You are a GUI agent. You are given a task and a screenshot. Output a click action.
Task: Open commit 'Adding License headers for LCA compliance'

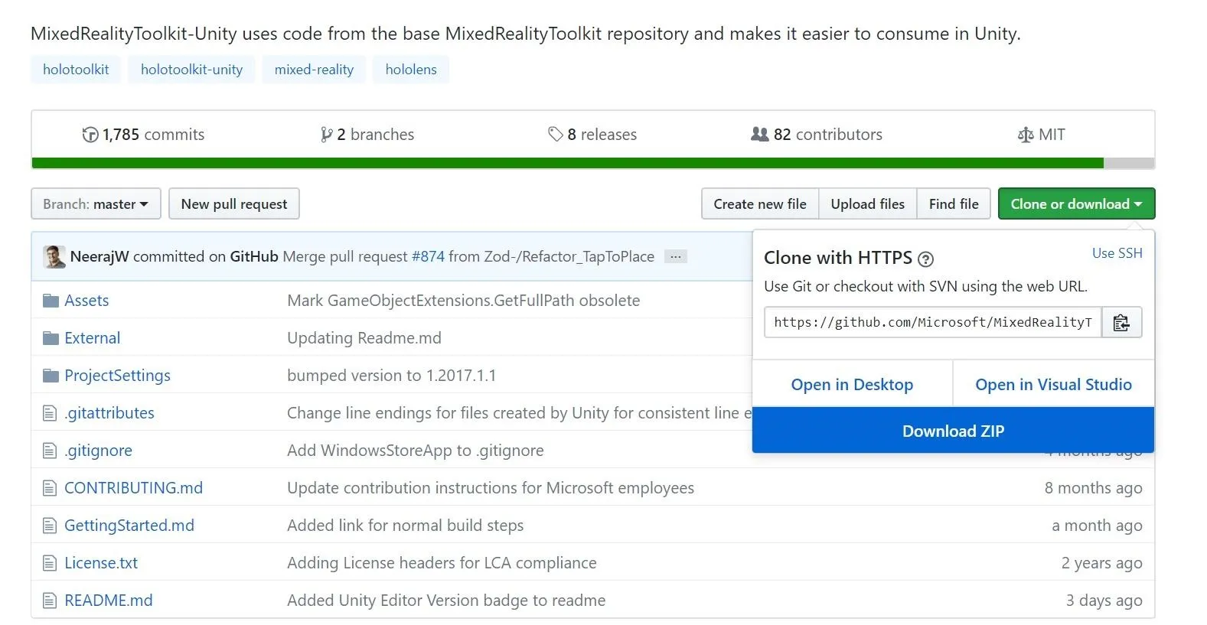pyautogui.click(x=442, y=563)
